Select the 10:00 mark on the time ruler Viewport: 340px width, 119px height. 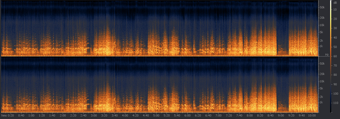(312, 116)
